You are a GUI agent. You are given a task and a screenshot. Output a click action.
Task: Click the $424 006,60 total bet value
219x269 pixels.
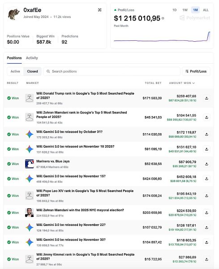(152, 179)
